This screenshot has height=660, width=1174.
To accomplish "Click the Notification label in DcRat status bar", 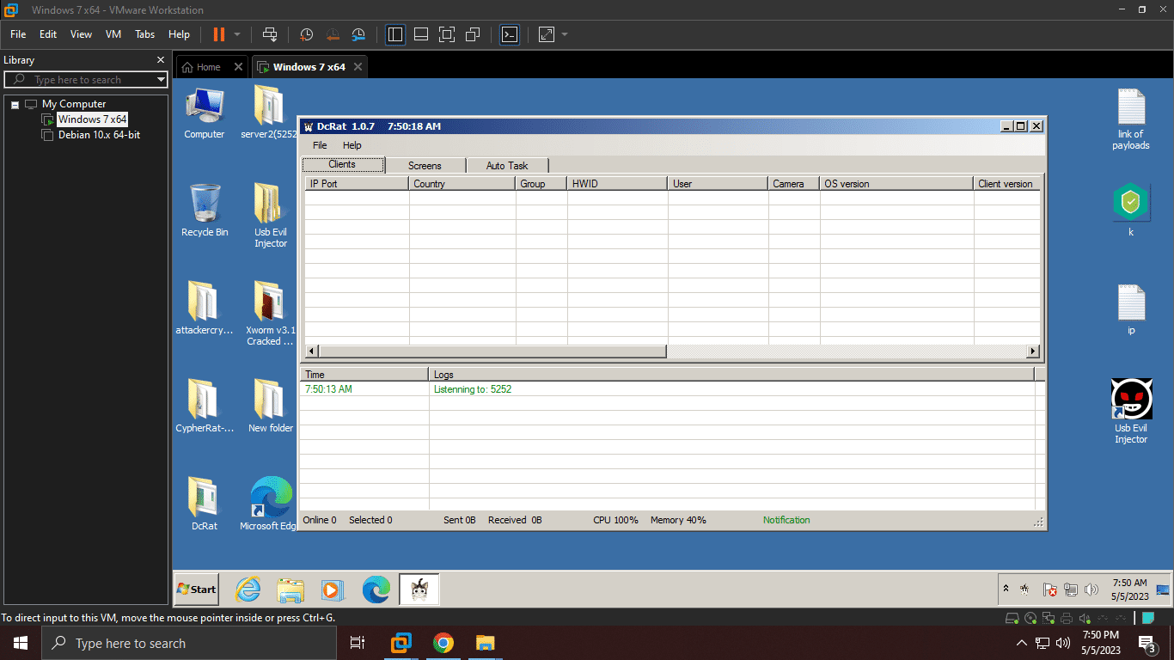I will pyautogui.click(x=786, y=519).
